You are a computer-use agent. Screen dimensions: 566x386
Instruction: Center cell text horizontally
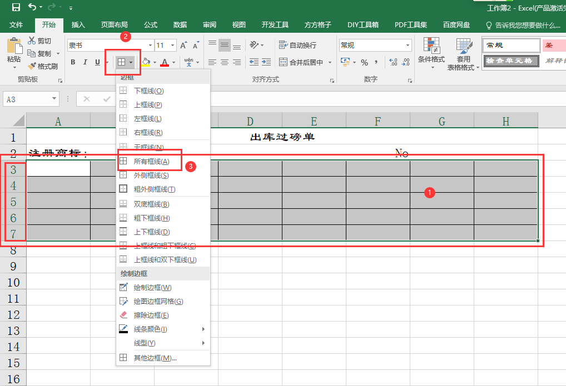[225, 62]
